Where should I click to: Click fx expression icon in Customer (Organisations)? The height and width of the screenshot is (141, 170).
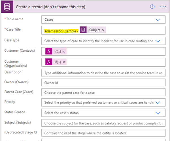[49, 62]
